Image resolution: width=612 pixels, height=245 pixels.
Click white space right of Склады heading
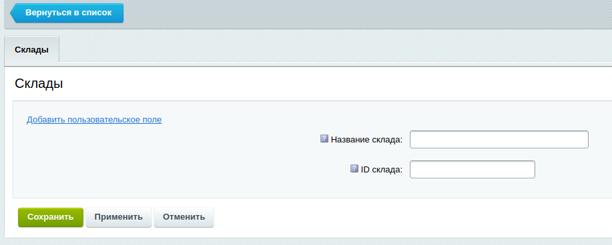point(336,84)
